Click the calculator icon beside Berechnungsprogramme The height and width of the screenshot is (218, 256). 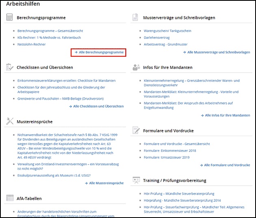tap(10, 18)
